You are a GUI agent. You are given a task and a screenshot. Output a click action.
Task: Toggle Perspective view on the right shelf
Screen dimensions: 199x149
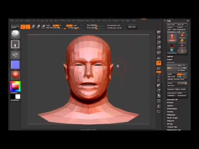pos(159,53)
